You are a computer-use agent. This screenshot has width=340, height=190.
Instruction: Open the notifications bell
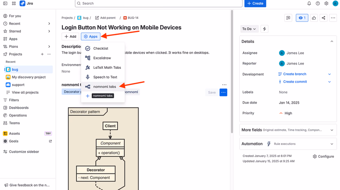tap(309, 3)
